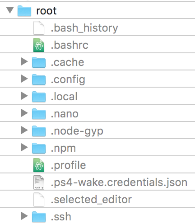Viewport: 195px width, 224px height.
Task: Select the .node-gyp folder label
Action: pyautogui.click(x=77, y=131)
